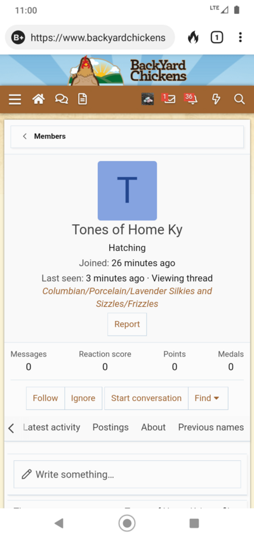Open browser three-dot overflow menu
The image size is (254, 538).
(241, 38)
